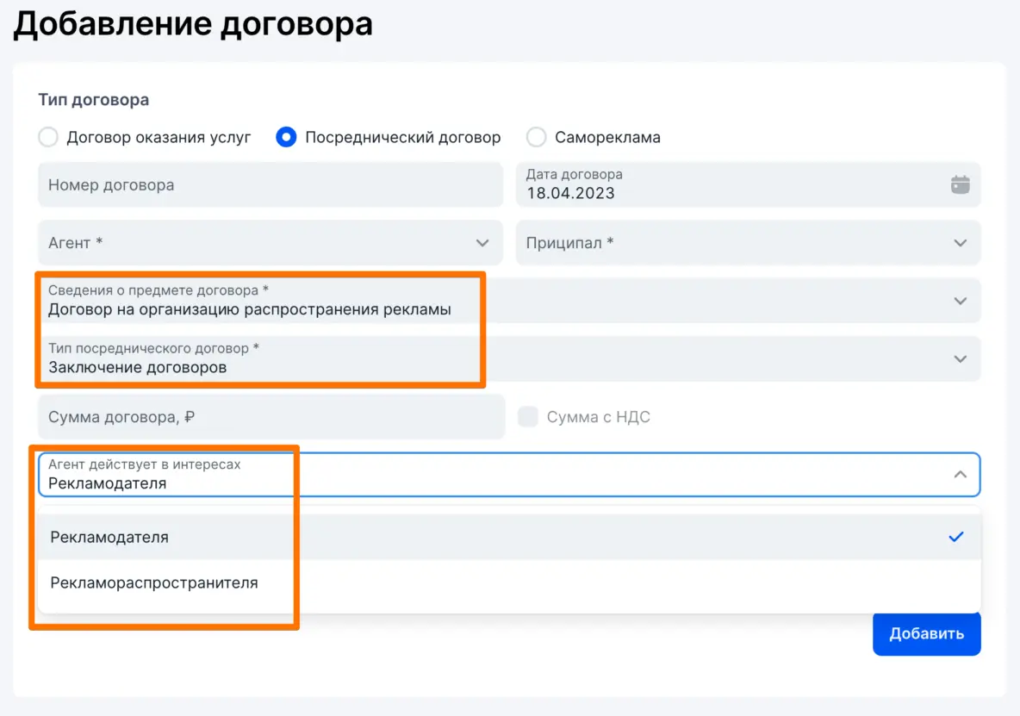The width and height of the screenshot is (1020, 716).
Task: Click the Дата договора value 18.04.2023
Action: pyautogui.click(x=570, y=193)
